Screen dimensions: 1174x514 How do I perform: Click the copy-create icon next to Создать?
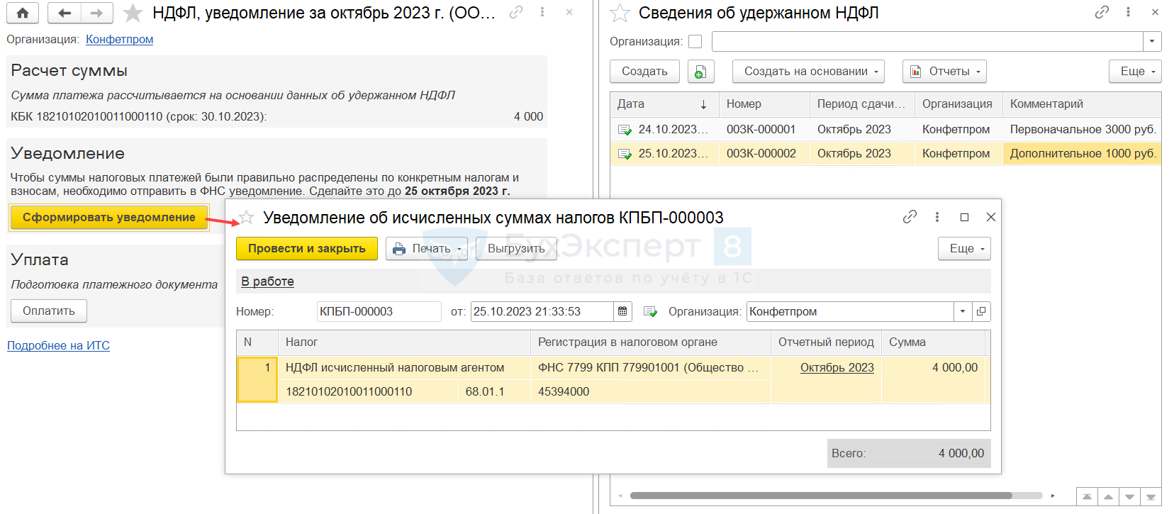click(x=700, y=72)
